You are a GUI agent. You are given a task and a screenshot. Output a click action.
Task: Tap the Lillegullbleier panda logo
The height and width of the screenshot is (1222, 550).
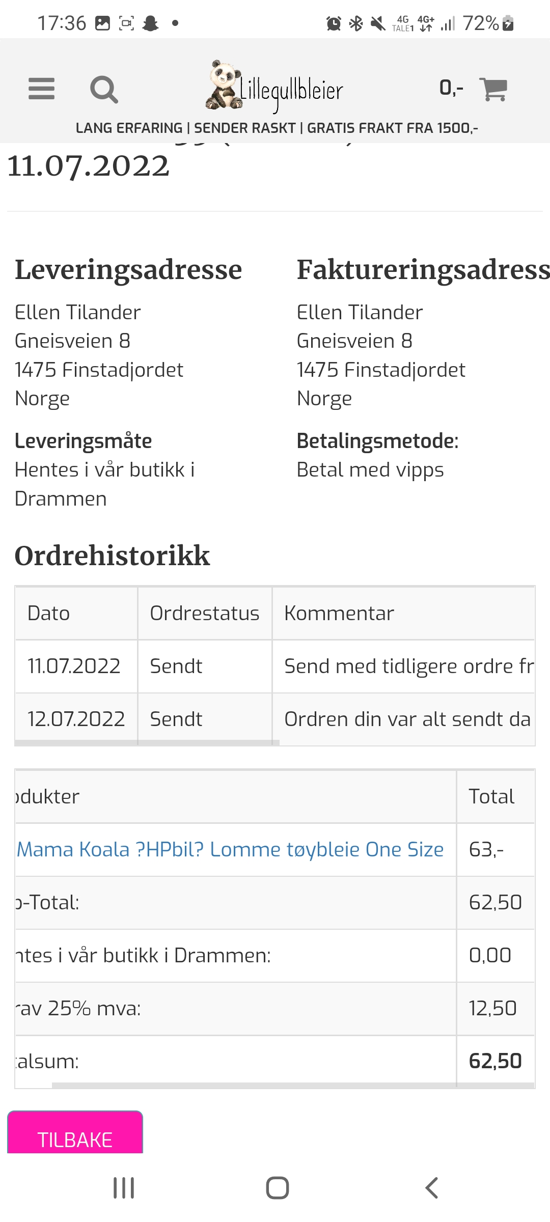click(274, 86)
